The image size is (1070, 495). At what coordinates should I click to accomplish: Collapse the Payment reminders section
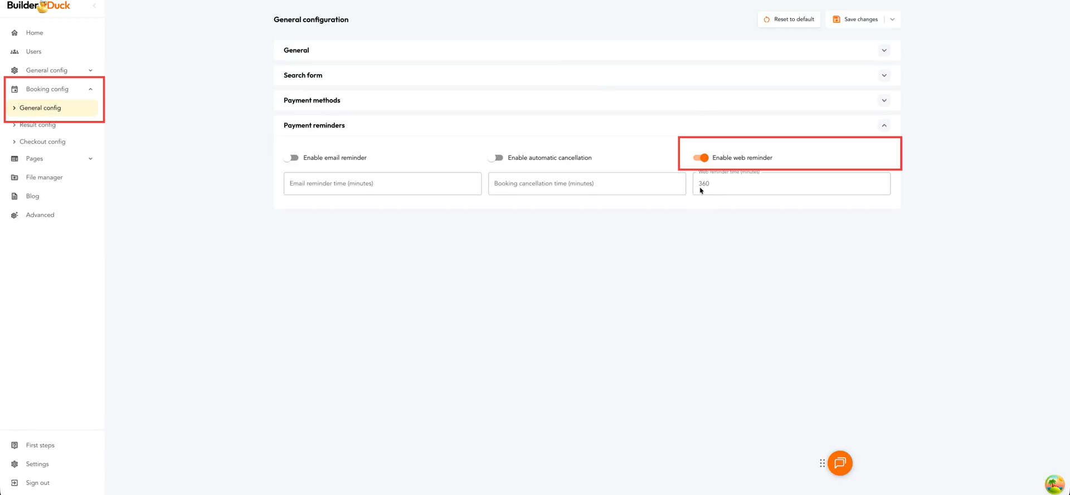(x=884, y=126)
